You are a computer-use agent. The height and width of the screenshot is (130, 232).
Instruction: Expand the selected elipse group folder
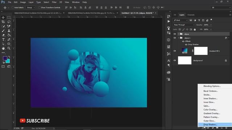point(178,34)
